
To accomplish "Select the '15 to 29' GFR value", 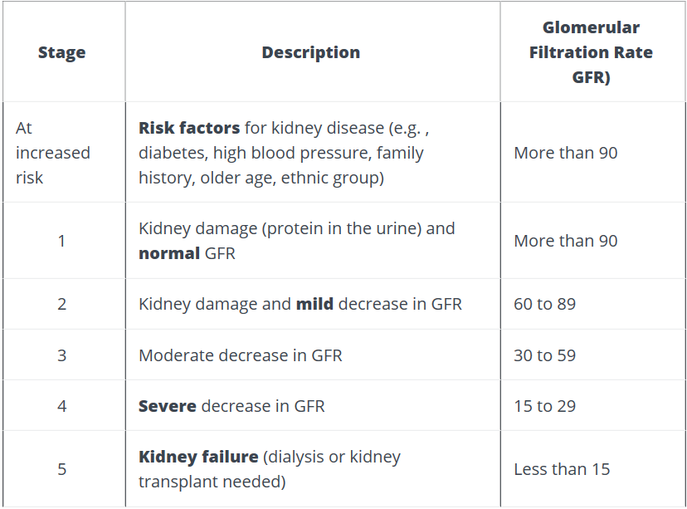I will click(544, 406).
